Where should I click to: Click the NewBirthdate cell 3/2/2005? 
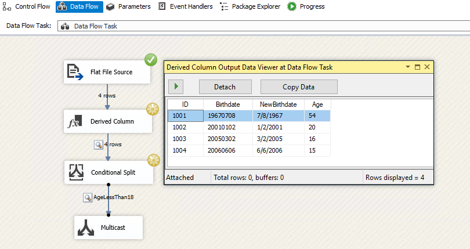pos(278,139)
